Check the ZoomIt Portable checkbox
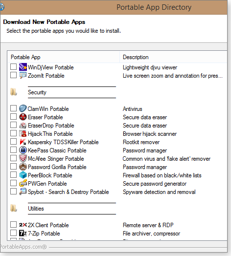The image size is (231, 256). 13,75
